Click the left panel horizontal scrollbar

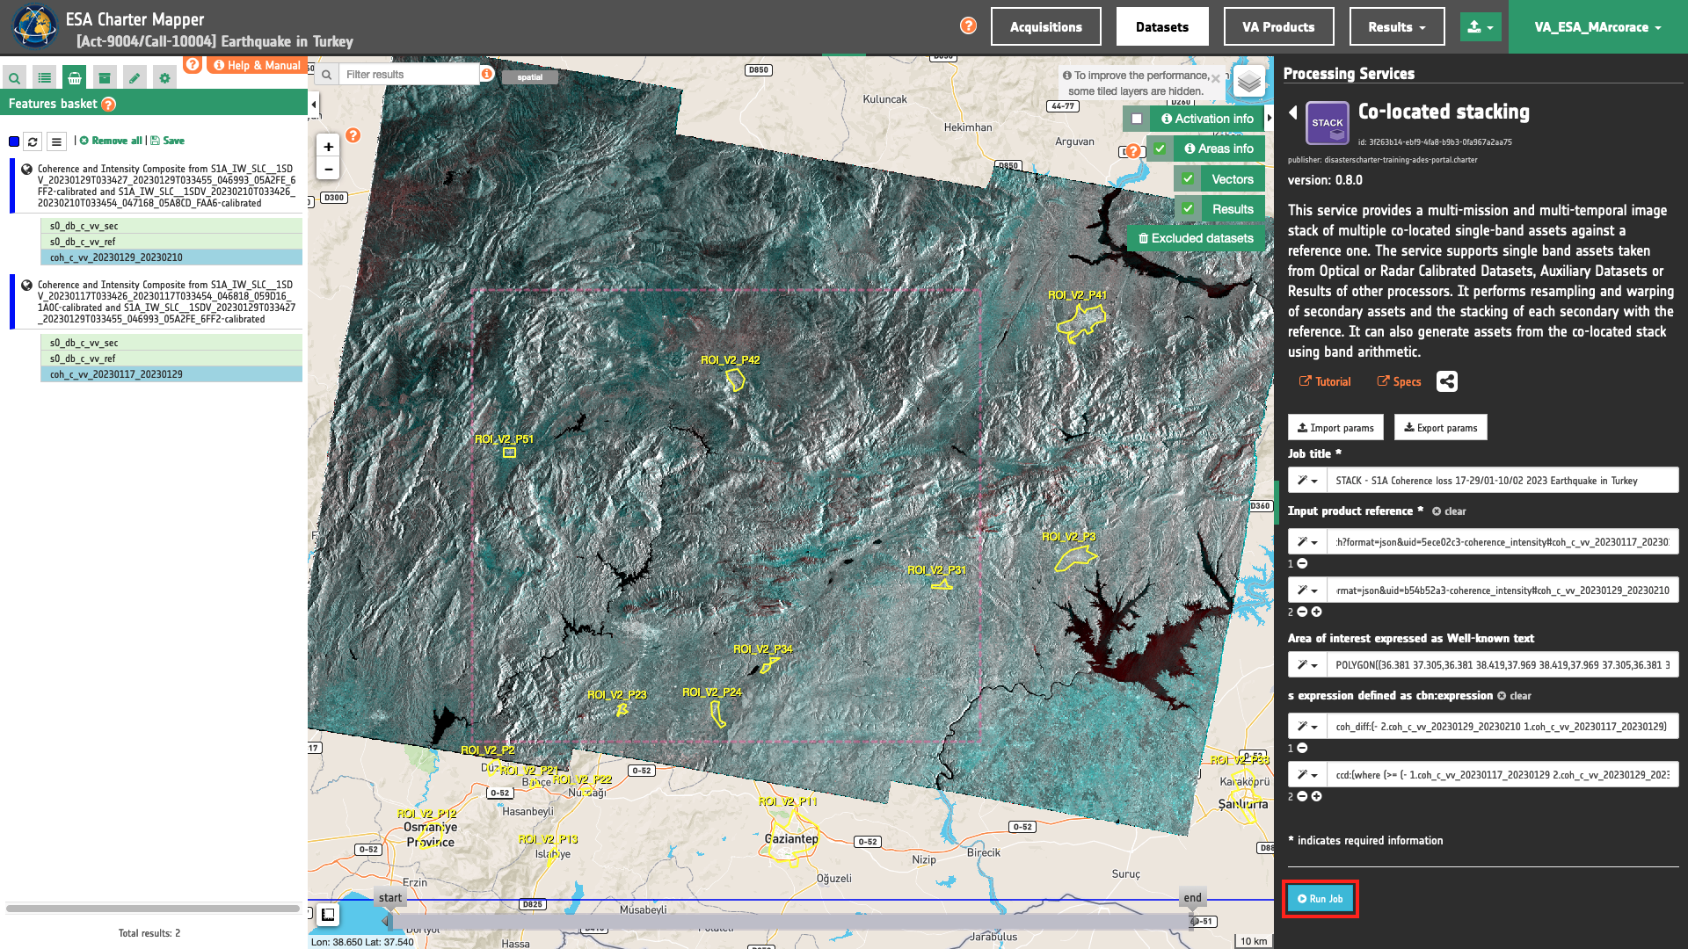pyautogui.click(x=153, y=909)
